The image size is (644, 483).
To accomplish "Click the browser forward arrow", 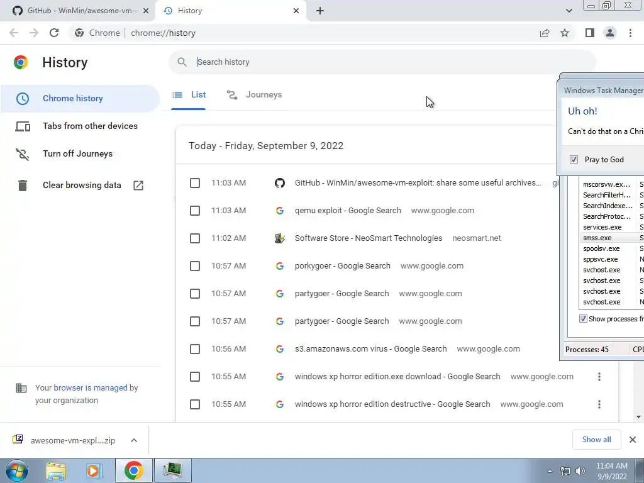I will point(34,33).
